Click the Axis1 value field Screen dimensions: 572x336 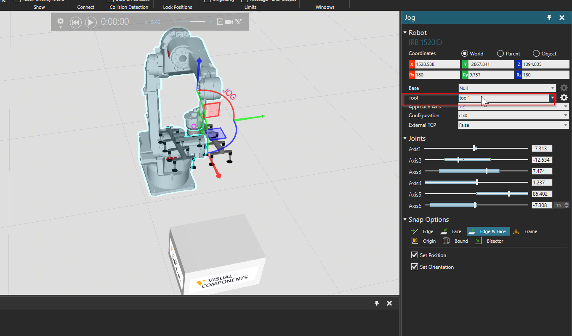click(x=542, y=149)
